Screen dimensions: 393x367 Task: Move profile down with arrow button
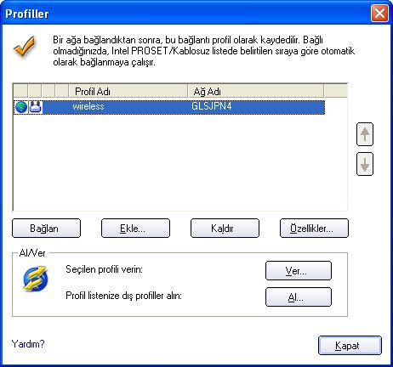[x=365, y=164]
